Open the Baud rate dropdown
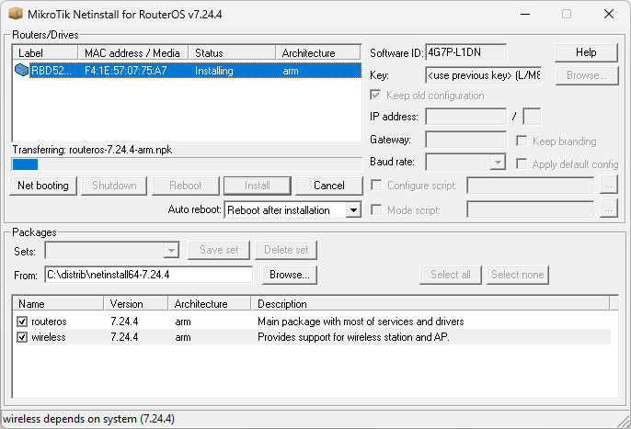Image resolution: width=631 pixels, height=429 pixels. [x=498, y=162]
